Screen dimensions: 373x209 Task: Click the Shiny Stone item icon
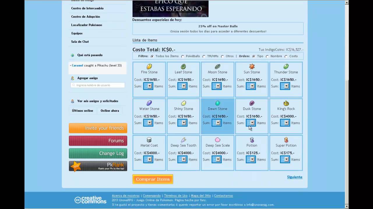point(183,103)
